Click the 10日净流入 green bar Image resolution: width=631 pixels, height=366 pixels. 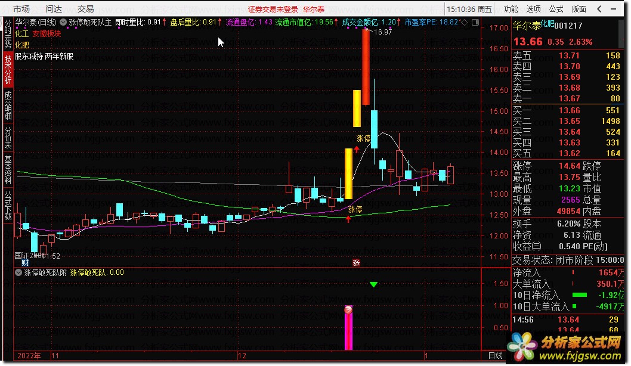[580, 295]
